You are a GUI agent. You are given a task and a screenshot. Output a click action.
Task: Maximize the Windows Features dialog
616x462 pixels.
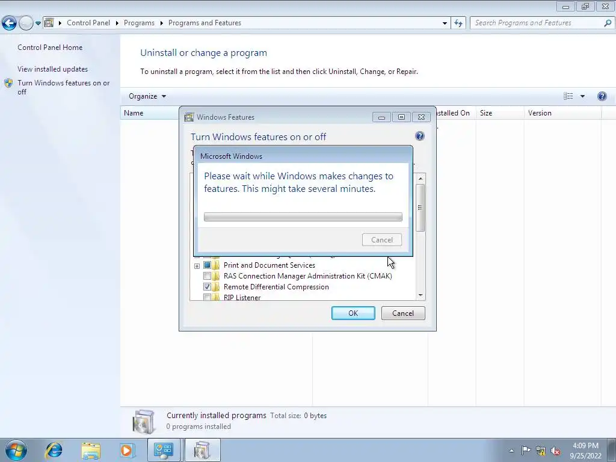pyautogui.click(x=401, y=117)
